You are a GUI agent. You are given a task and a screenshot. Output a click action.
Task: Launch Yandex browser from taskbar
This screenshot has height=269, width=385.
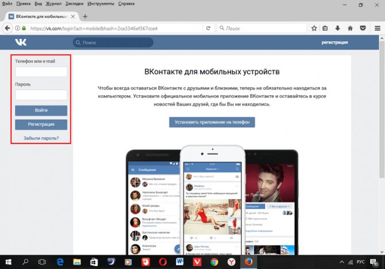(x=231, y=262)
